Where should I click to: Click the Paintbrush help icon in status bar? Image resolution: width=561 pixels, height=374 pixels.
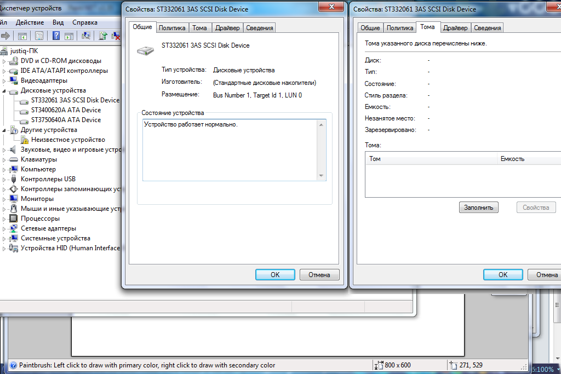13,365
